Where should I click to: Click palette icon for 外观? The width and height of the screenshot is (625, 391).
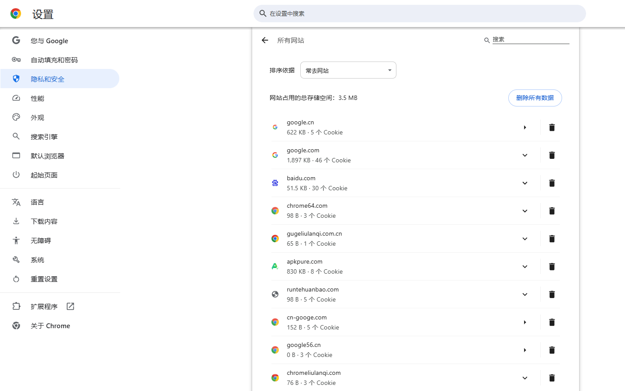(x=16, y=117)
